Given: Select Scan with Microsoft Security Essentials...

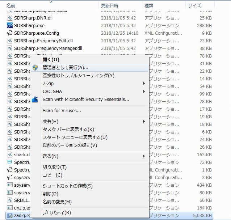Looking at the screenshot, I should pyautogui.click(x=89, y=100).
